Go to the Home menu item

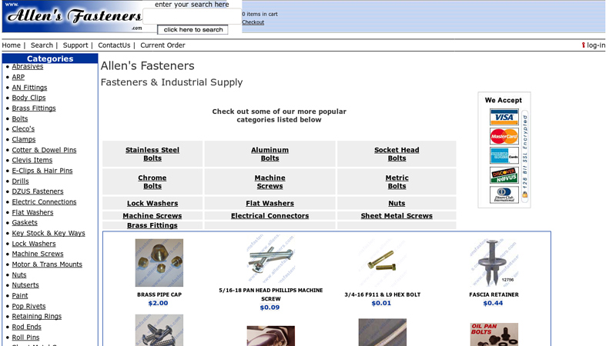[x=11, y=45]
